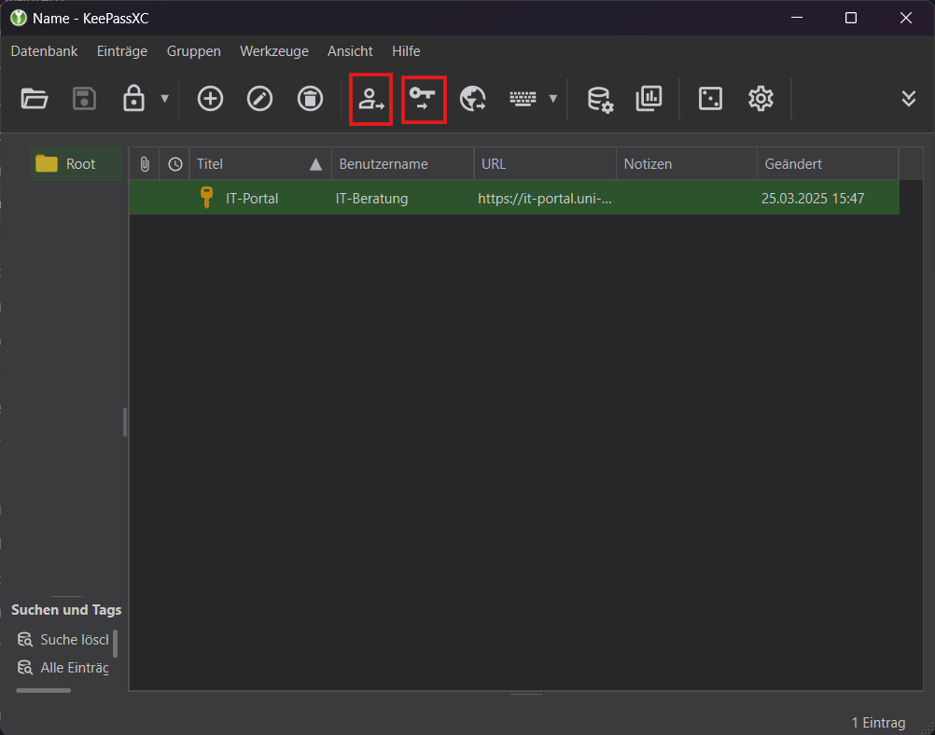Open the reports icon
Image resolution: width=935 pixels, height=735 pixels.
[x=649, y=99]
